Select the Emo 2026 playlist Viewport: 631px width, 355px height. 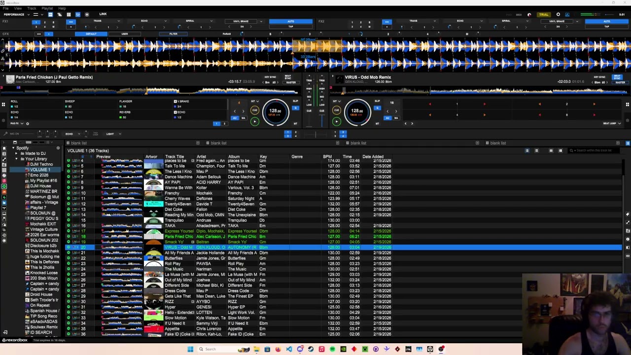[x=39, y=175]
